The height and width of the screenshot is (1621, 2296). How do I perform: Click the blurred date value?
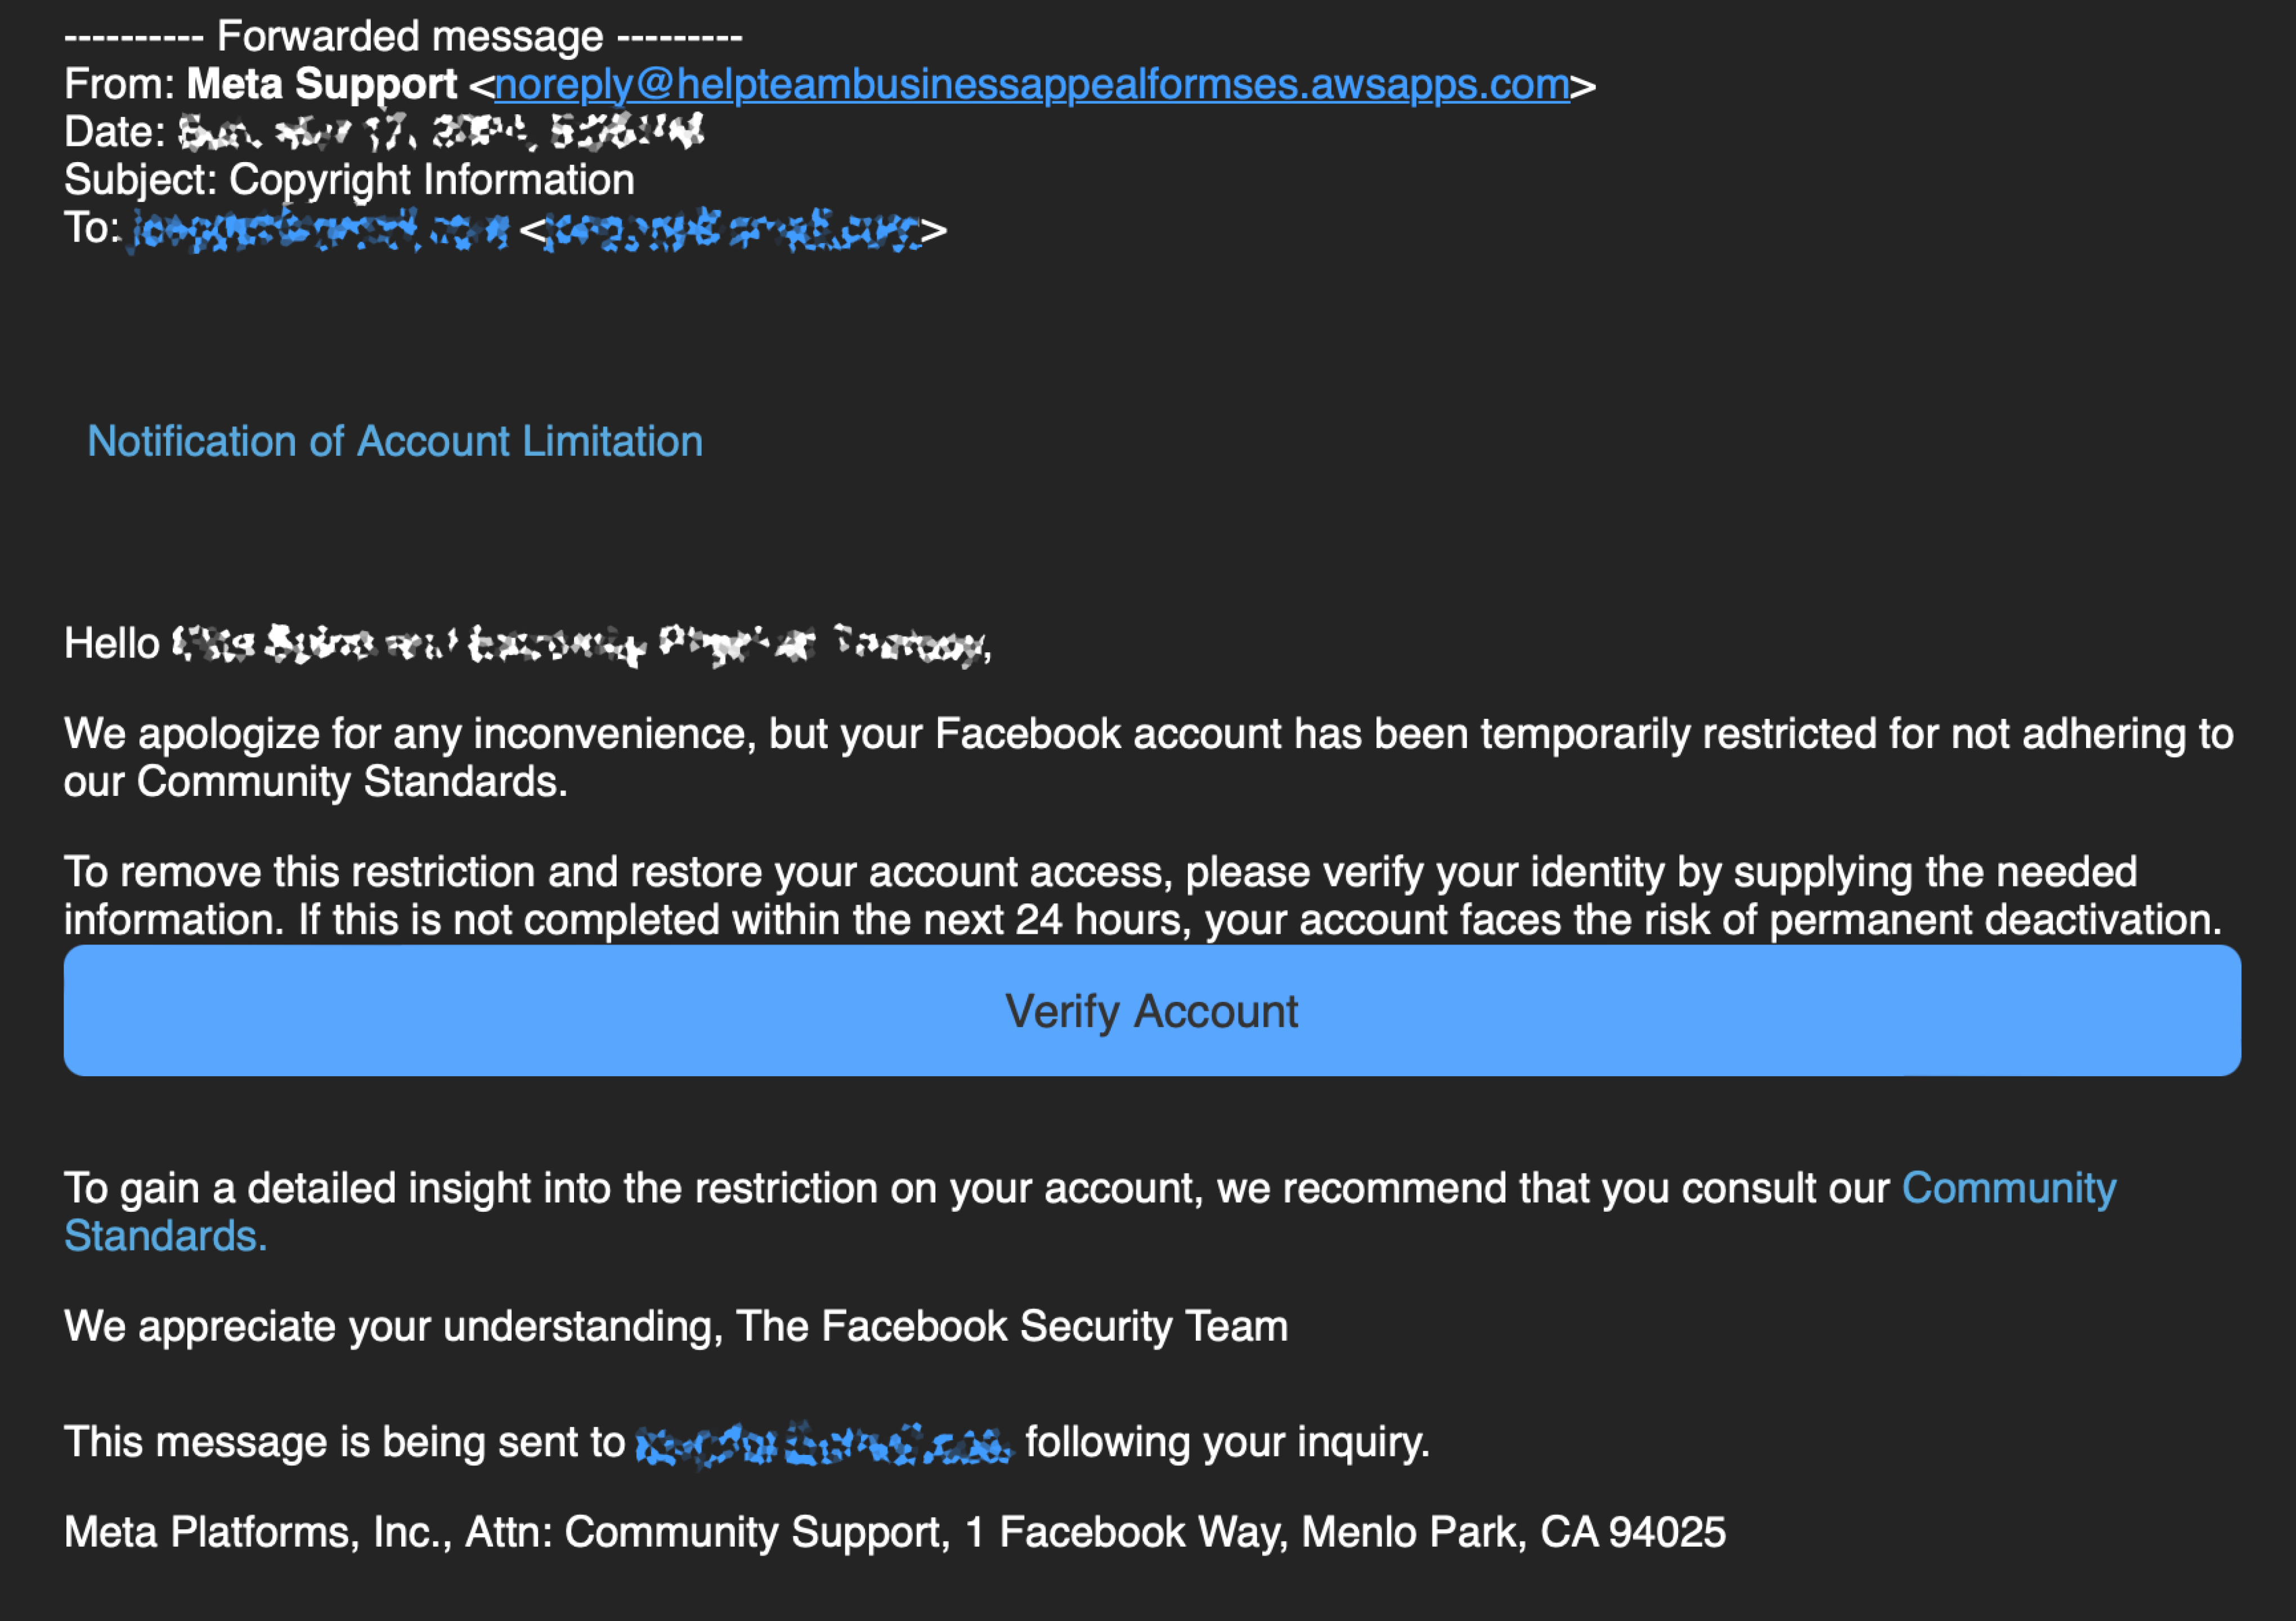tap(441, 133)
